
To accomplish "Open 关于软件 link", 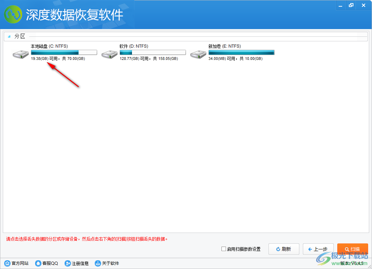I will 111,263.
